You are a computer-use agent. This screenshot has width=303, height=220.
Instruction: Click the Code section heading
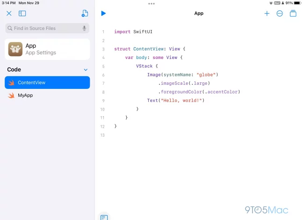(14, 69)
